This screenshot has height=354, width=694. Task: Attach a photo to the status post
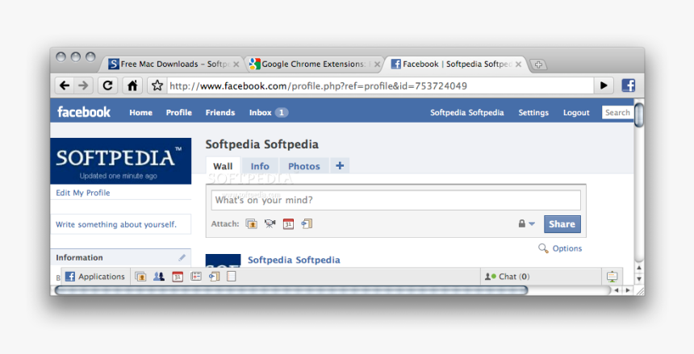pyautogui.click(x=251, y=224)
